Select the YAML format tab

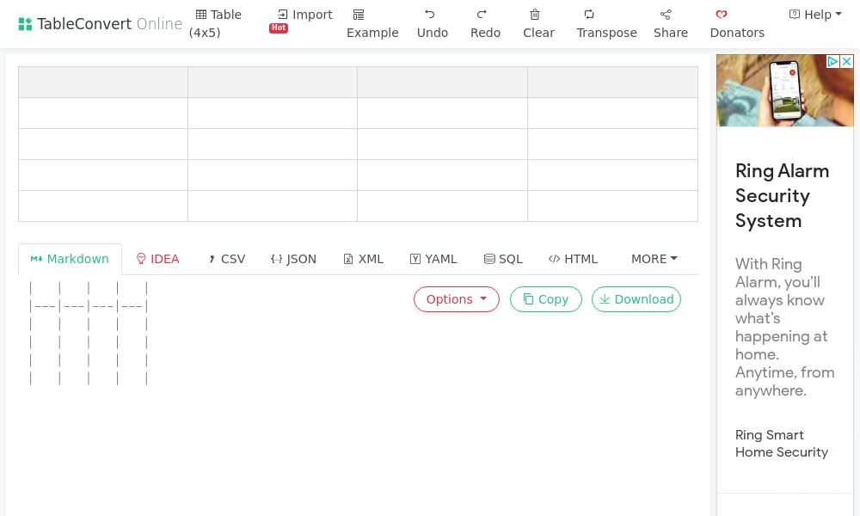point(433,259)
